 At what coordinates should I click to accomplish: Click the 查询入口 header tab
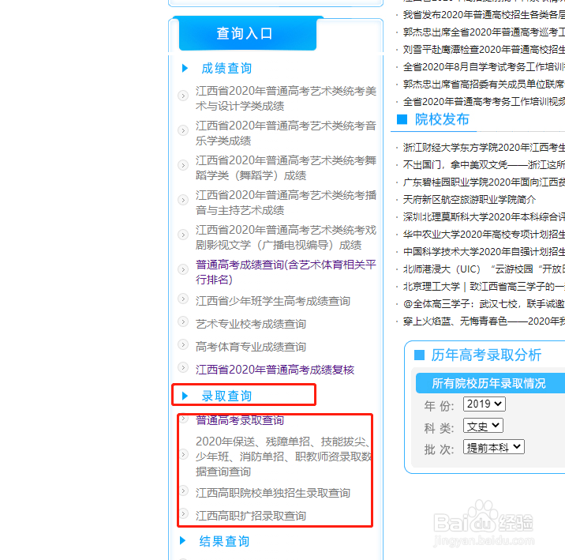(x=248, y=33)
